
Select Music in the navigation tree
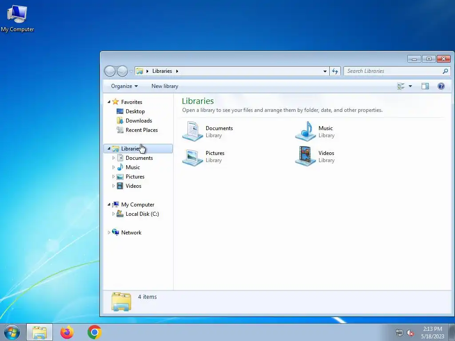coord(132,167)
